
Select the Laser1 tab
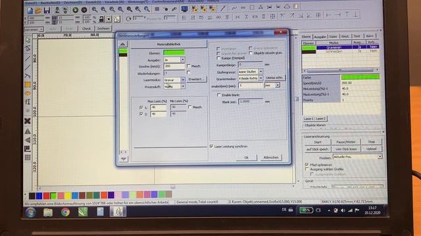[x=309, y=119]
